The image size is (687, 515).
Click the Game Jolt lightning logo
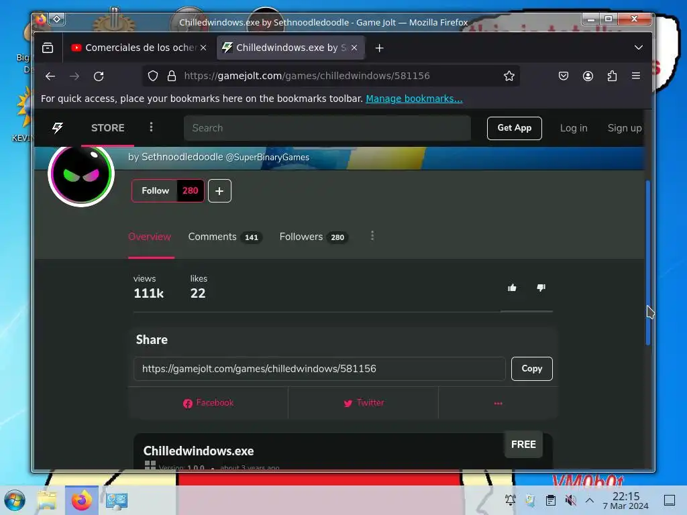click(58, 128)
